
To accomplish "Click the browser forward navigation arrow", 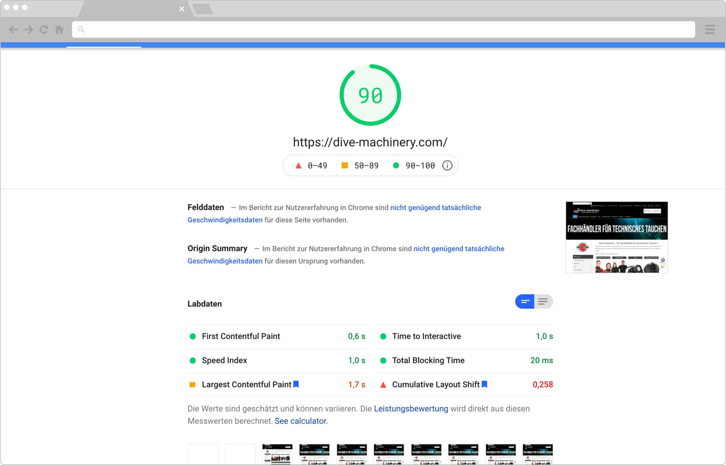I will click(x=28, y=29).
